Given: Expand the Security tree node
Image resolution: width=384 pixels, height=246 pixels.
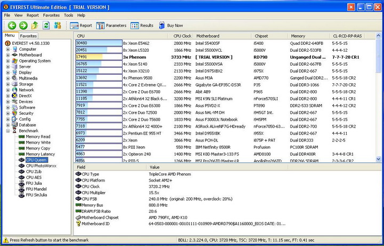Looking at the screenshot, I should tap(8, 114).
